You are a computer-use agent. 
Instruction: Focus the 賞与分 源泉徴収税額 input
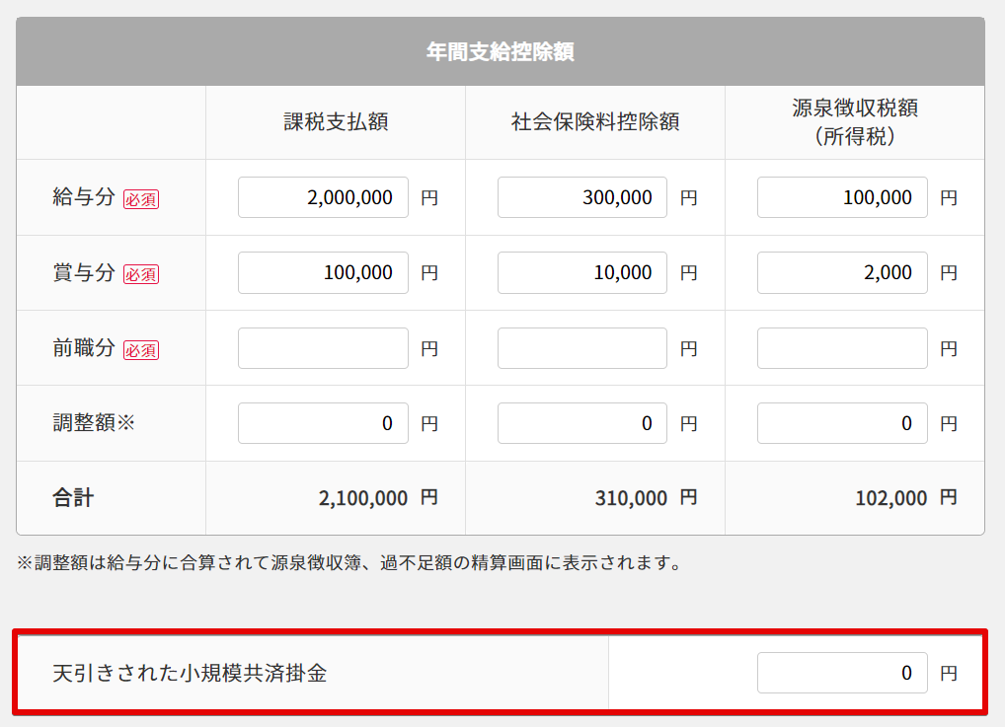pos(842,272)
